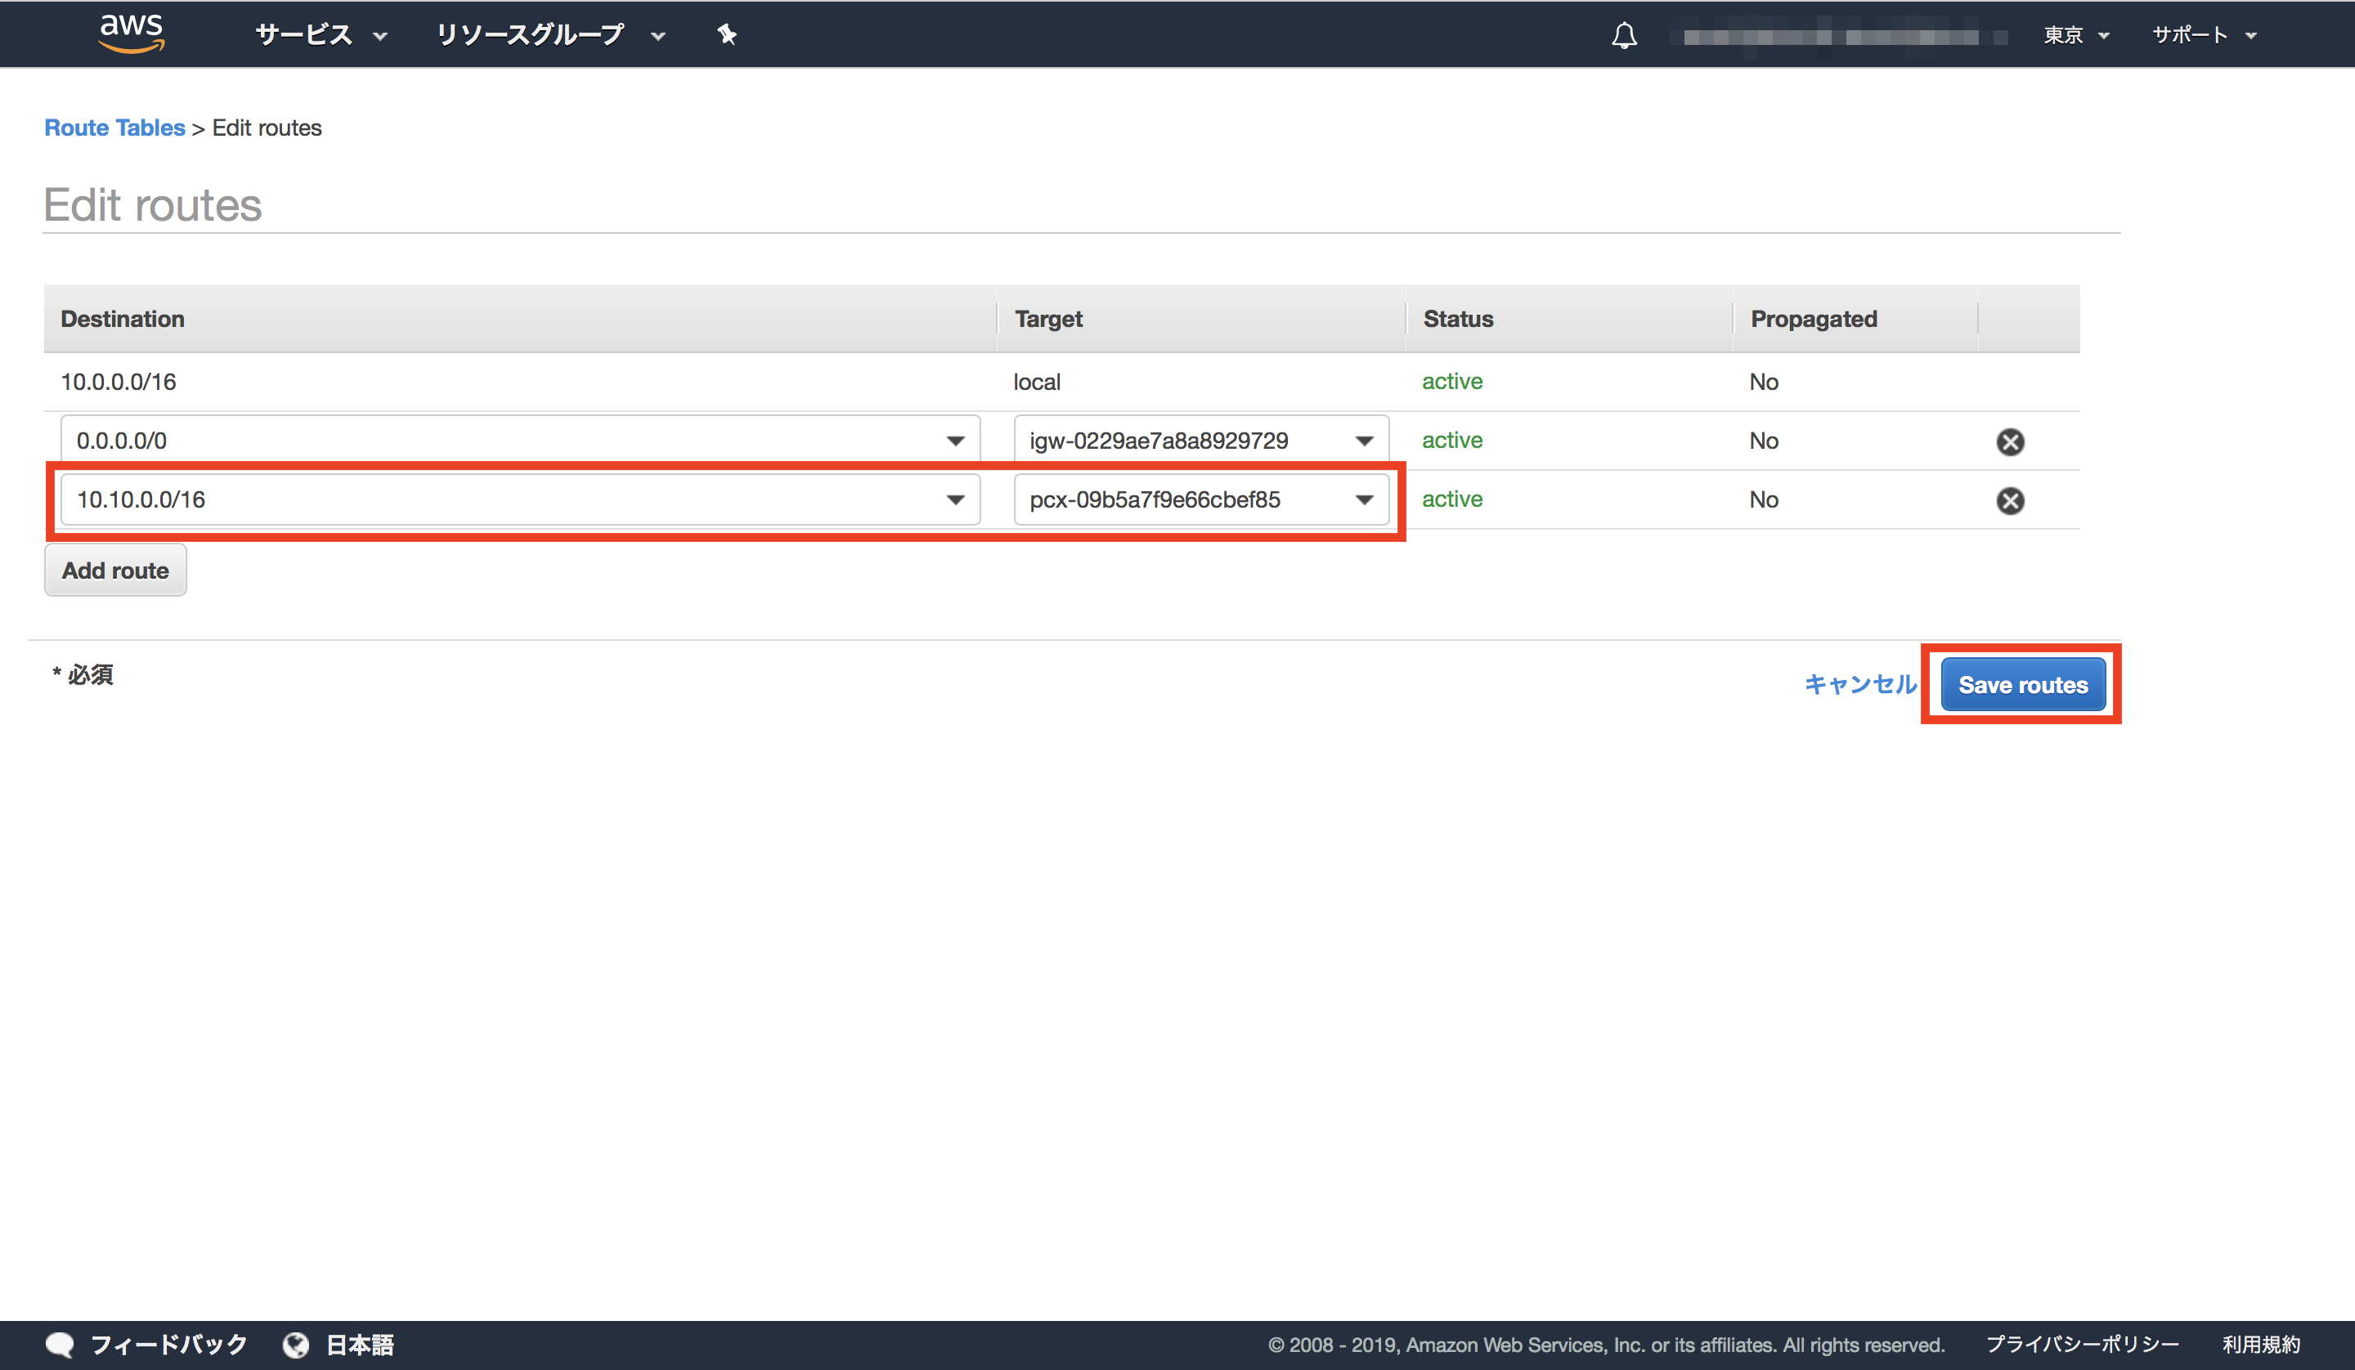Click the globe language icon in footer
This screenshot has width=2355, height=1370.
[296, 1344]
